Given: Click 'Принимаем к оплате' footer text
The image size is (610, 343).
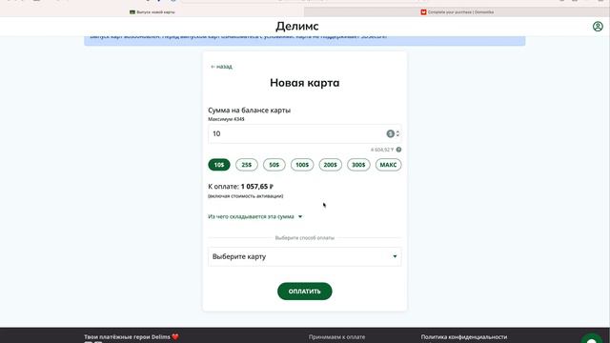Looking at the screenshot, I should [x=336, y=337].
